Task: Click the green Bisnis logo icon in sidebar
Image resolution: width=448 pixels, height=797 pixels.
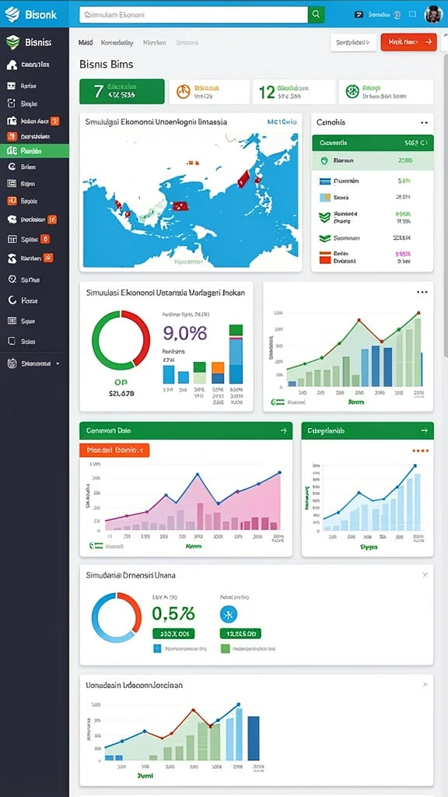Action: point(12,43)
